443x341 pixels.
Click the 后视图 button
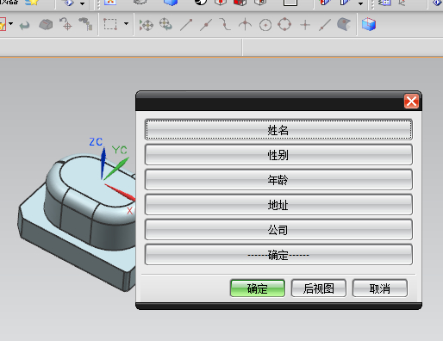(319, 288)
